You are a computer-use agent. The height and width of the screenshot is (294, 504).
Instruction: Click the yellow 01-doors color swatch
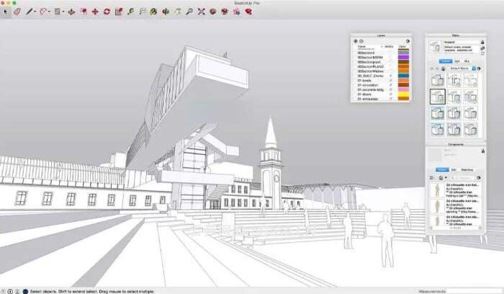(403, 94)
